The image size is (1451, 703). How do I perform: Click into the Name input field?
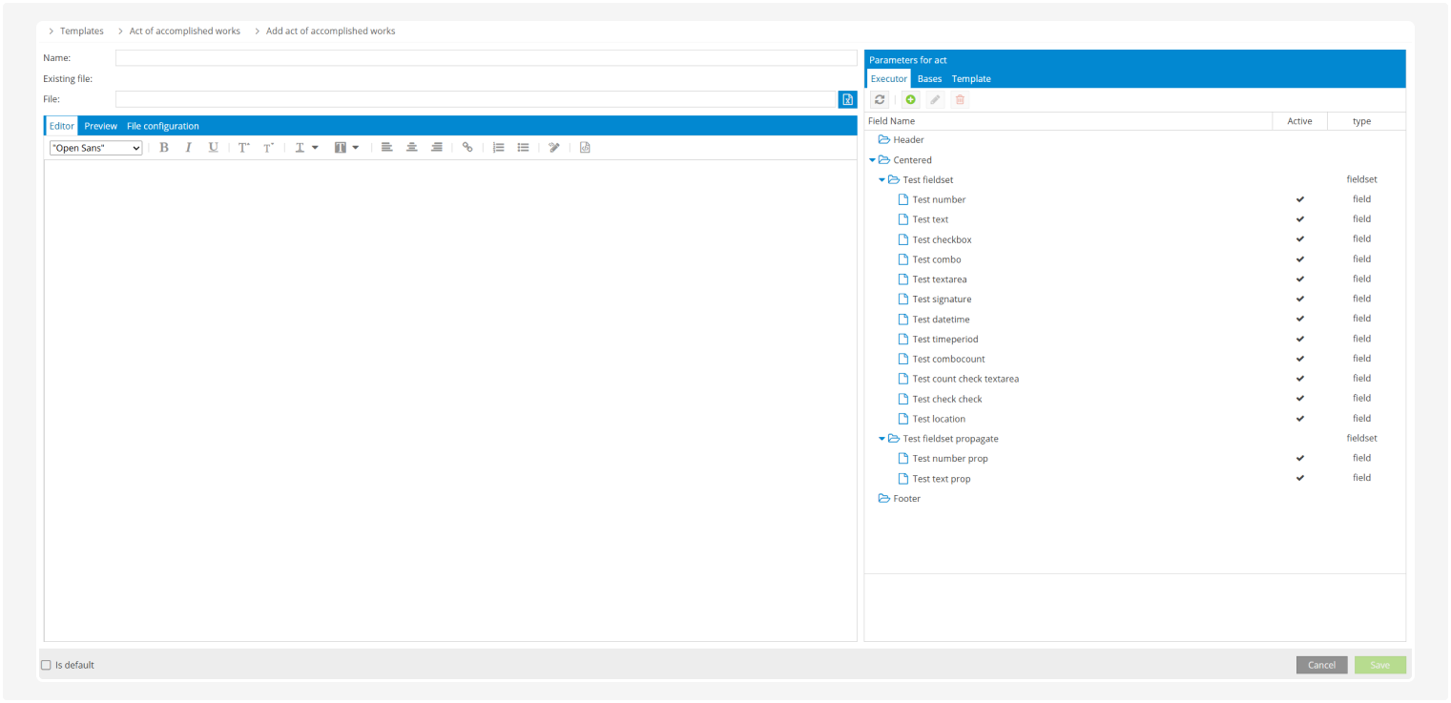coord(486,58)
